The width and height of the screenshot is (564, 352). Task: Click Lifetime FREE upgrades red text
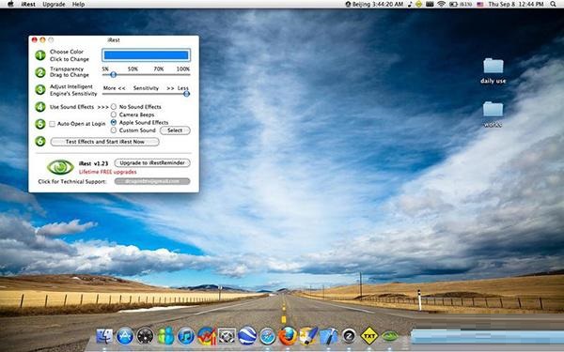click(x=107, y=172)
